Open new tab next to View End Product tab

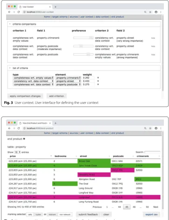(55, 123)
